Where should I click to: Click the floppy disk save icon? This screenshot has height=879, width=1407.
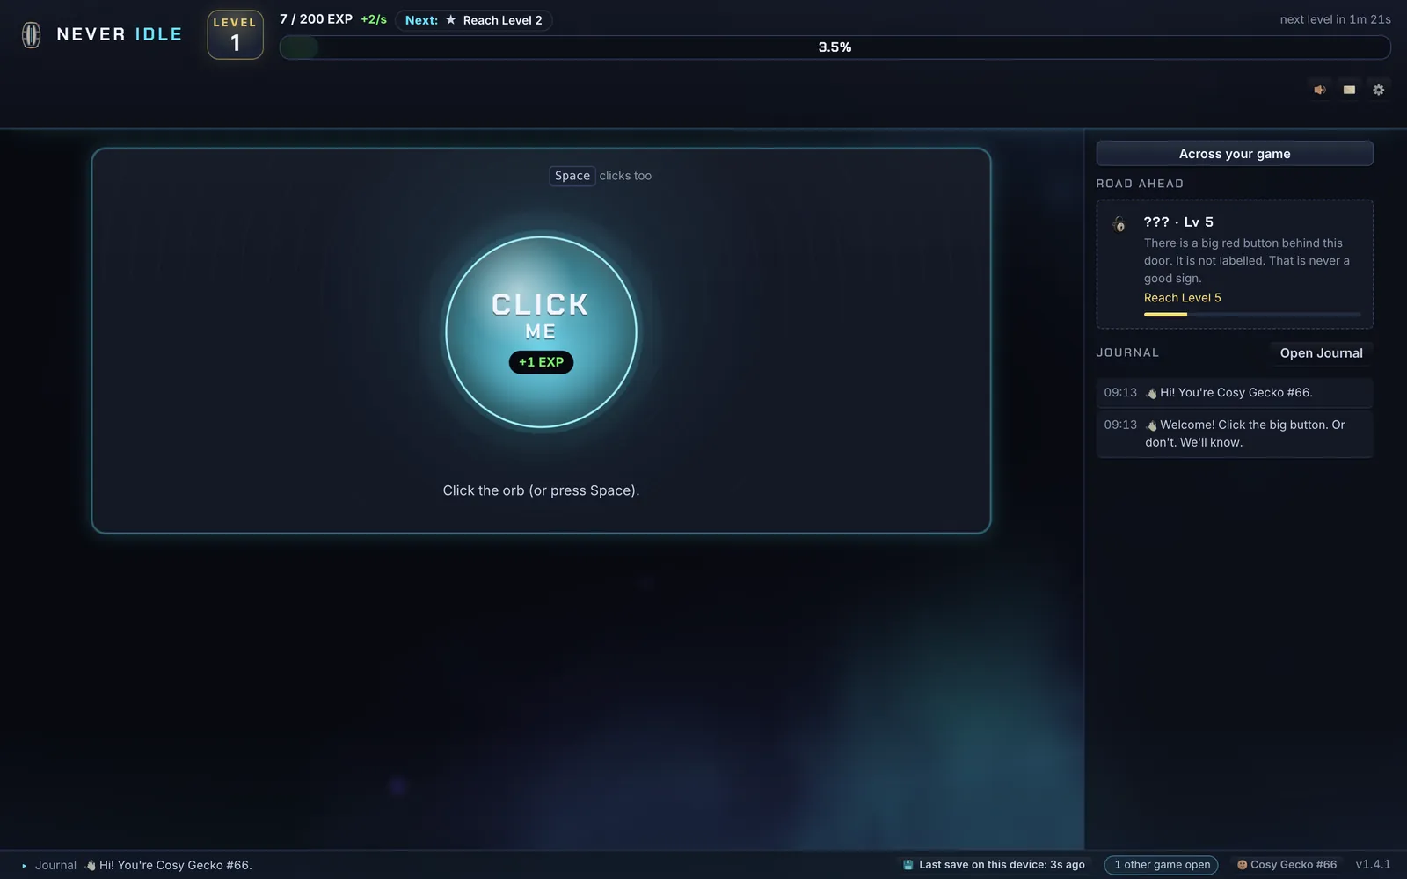point(908,865)
